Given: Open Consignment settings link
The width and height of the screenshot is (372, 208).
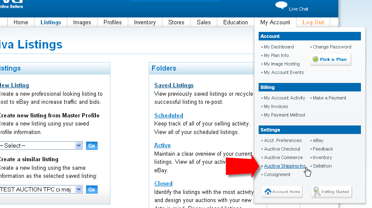Looking at the screenshot, I should [x=277, y=174].
